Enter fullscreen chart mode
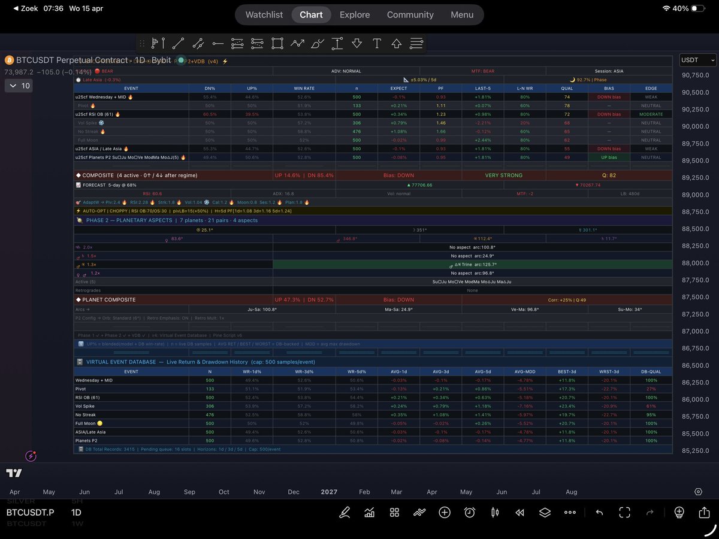The width and height of the screenshot is (719, 539). (x=624, y=512)
